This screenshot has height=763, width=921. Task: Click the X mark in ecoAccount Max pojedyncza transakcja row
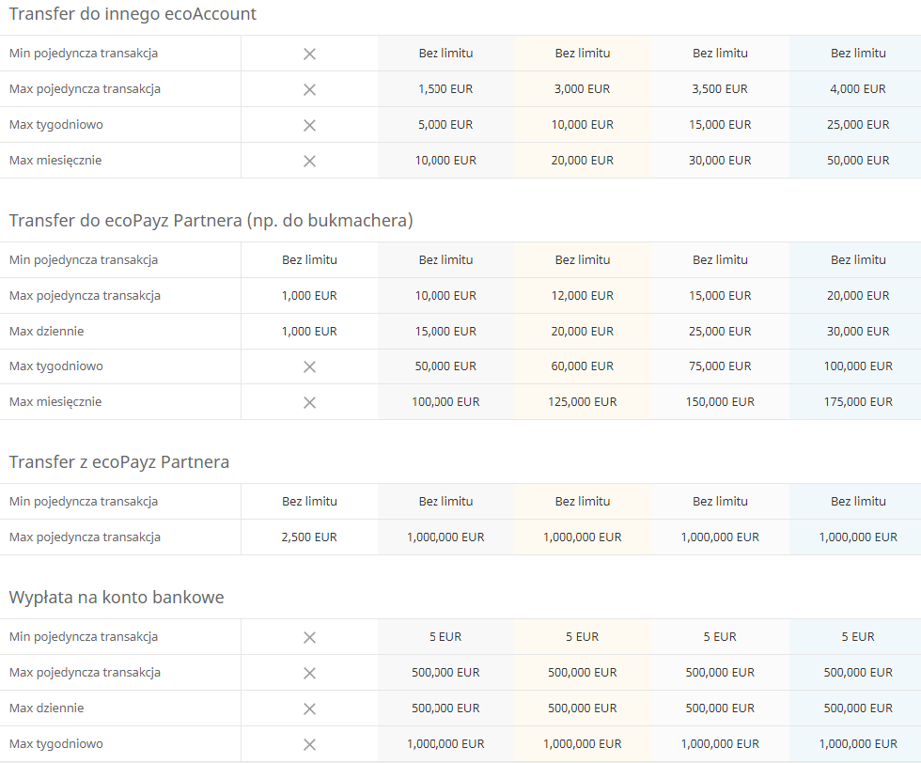coord(309,90)
